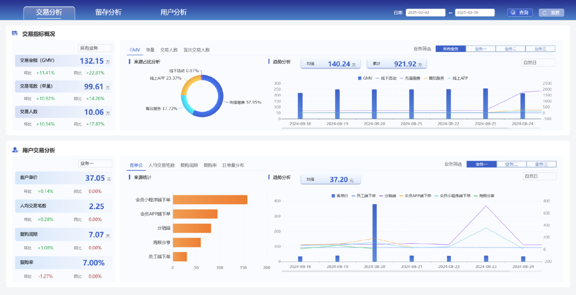Click the 同比 +22.81% value under 交易金额
Screen dimensions: 576x295
click(x=95, y=73)
